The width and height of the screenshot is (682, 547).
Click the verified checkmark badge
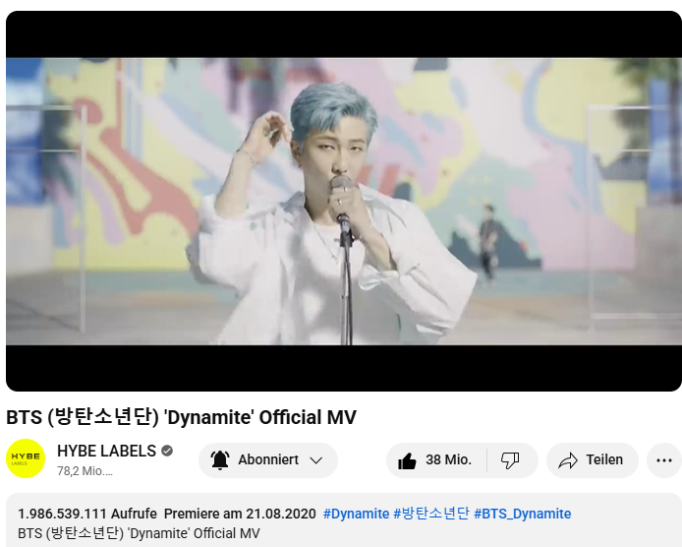click(167, 451)
